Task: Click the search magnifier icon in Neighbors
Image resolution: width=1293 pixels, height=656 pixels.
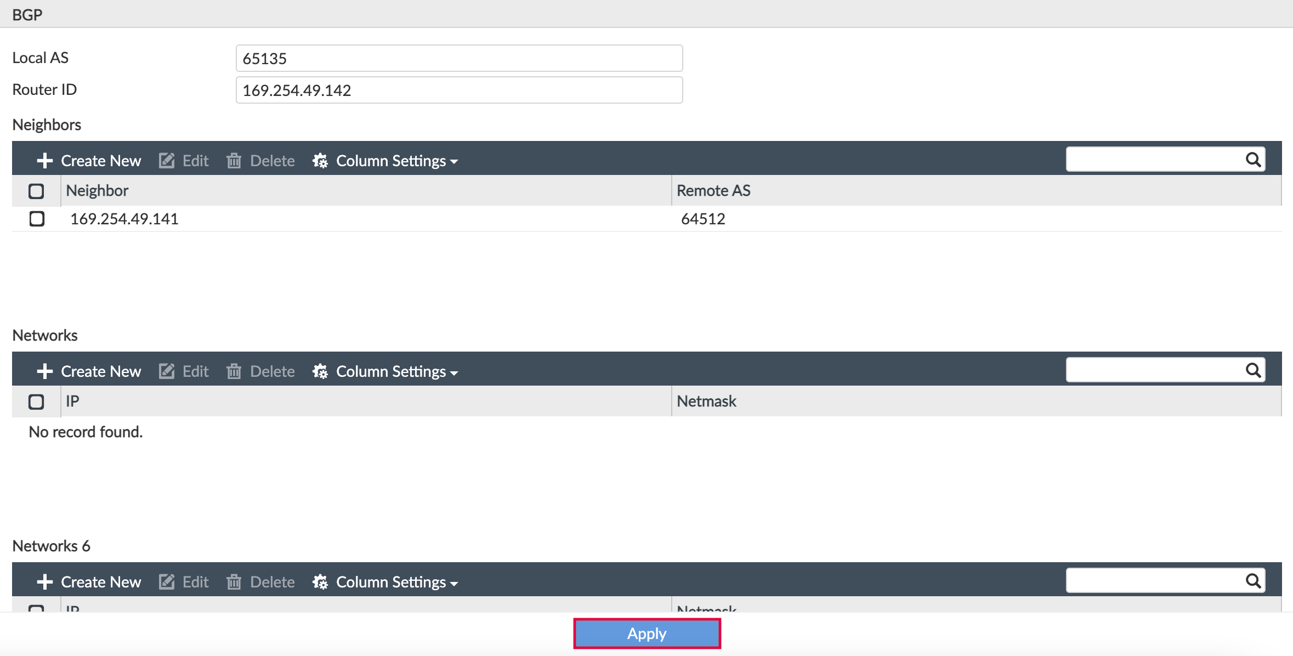Action: pyautogui.click(x=1253, y=160)
